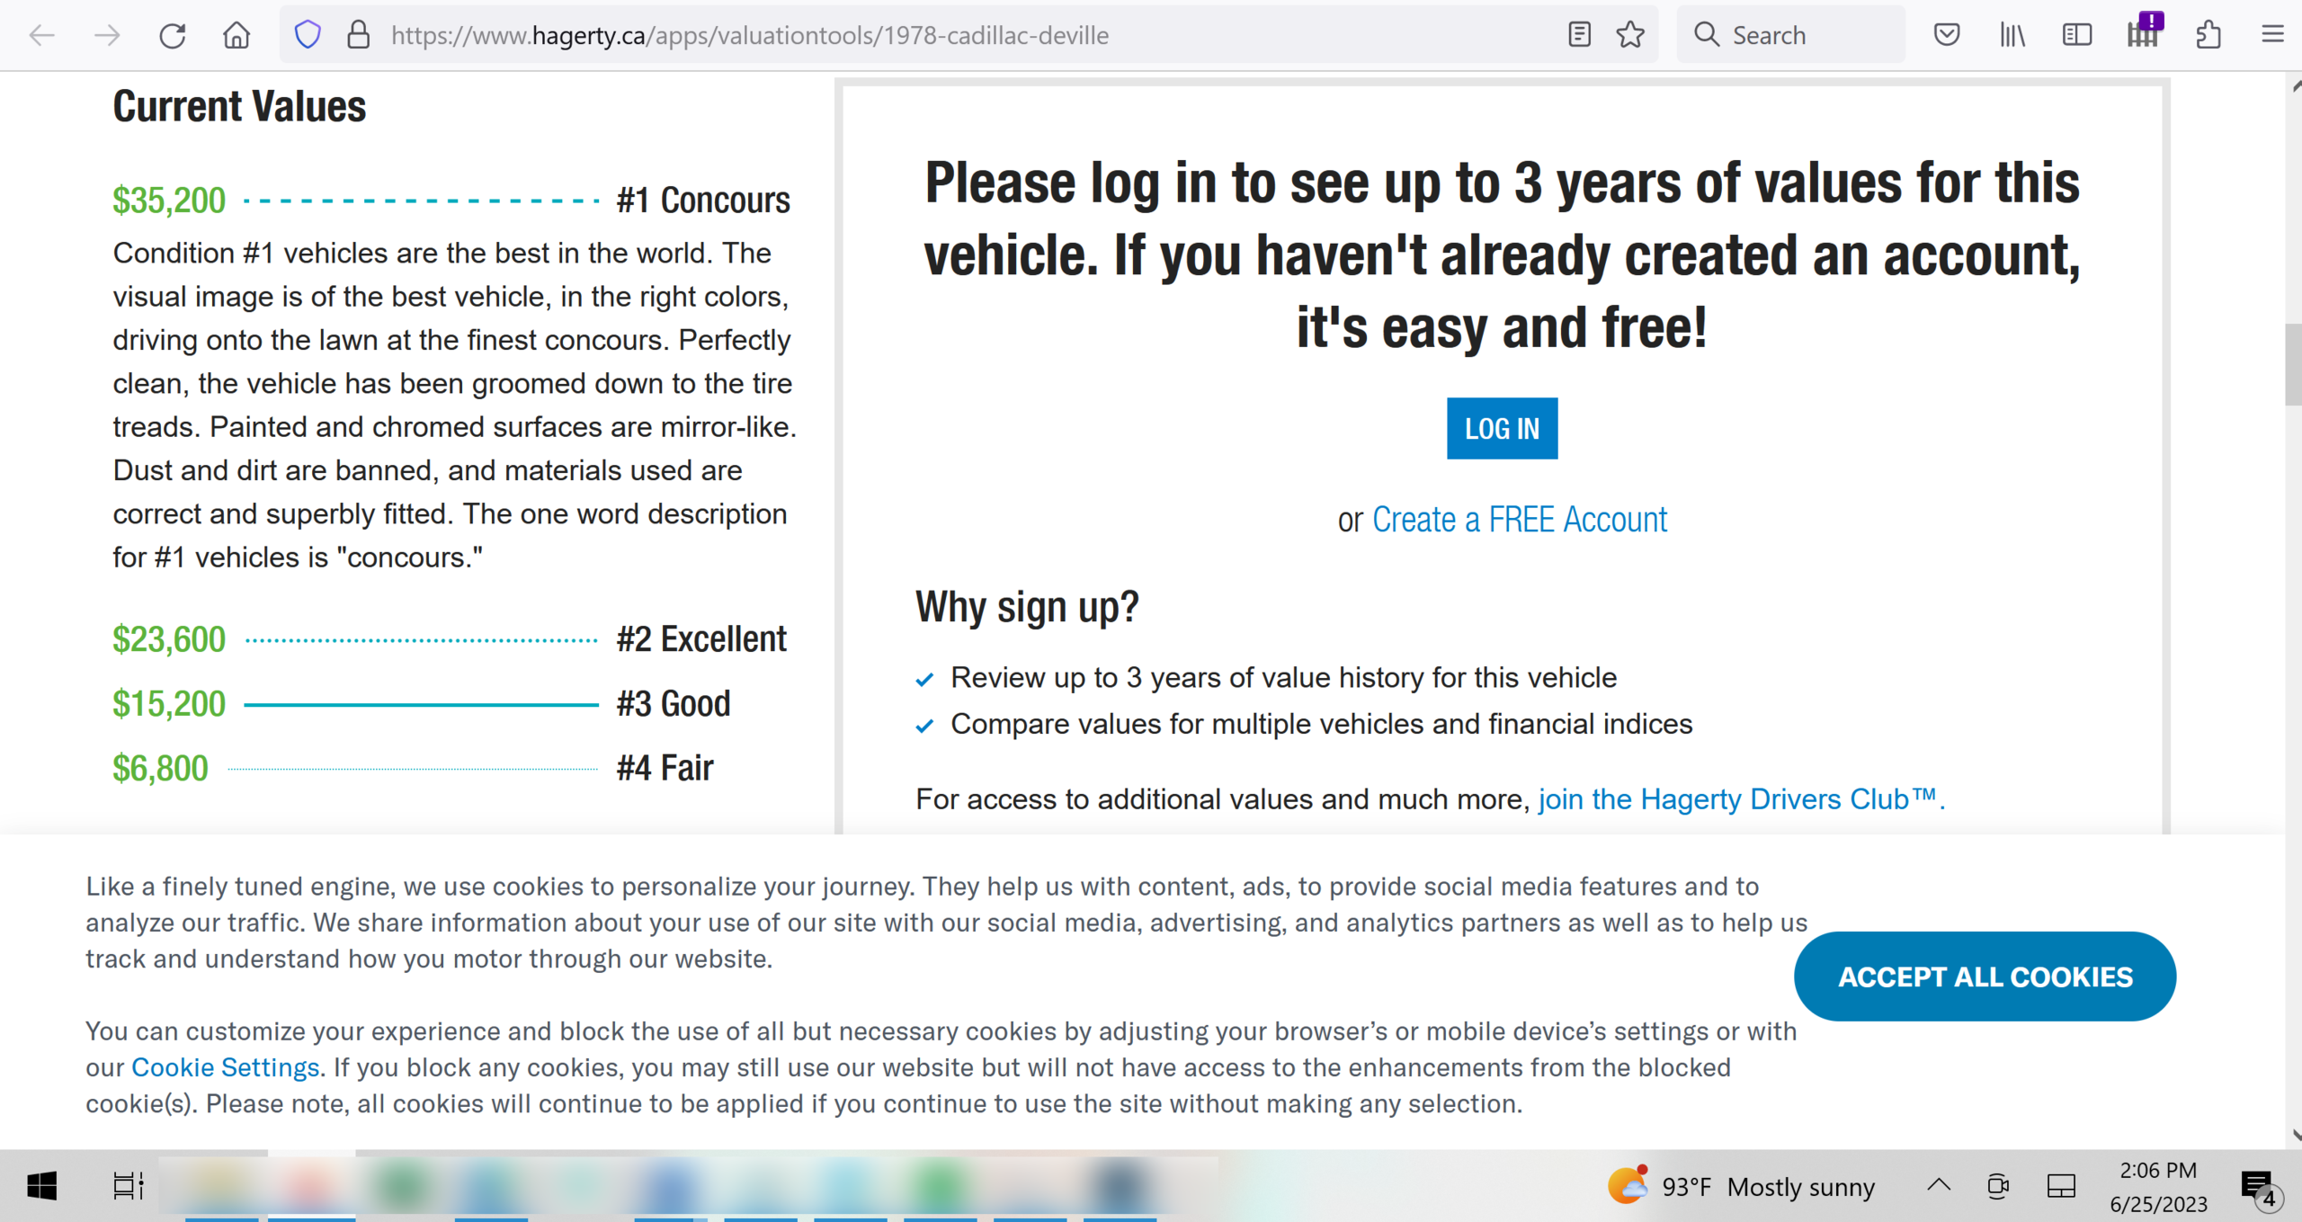Open the Cookie Settings link
Viewport: 2302px width, 1222px height.
tap(225, 1067)
